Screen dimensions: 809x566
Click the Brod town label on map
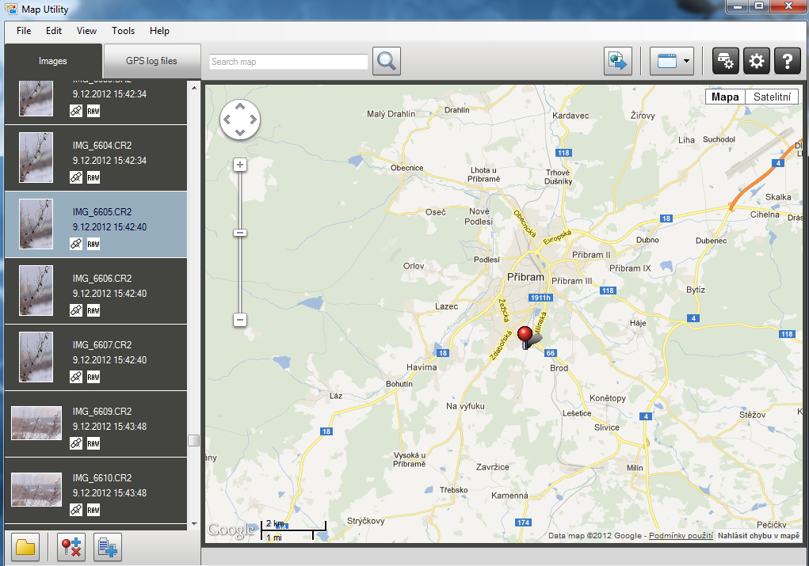(559, 368)
